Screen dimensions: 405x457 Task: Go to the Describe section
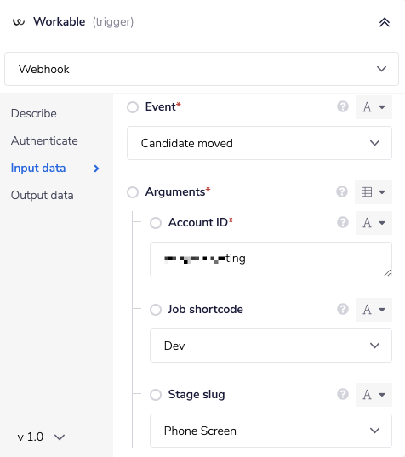click(x=34, y=113)
